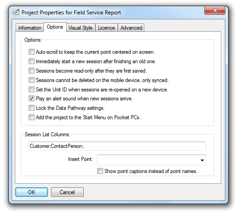Focus the Session List Columns text field
This screenshot has width=237, height=212.
pyautogui.click(x=117, y=146)
